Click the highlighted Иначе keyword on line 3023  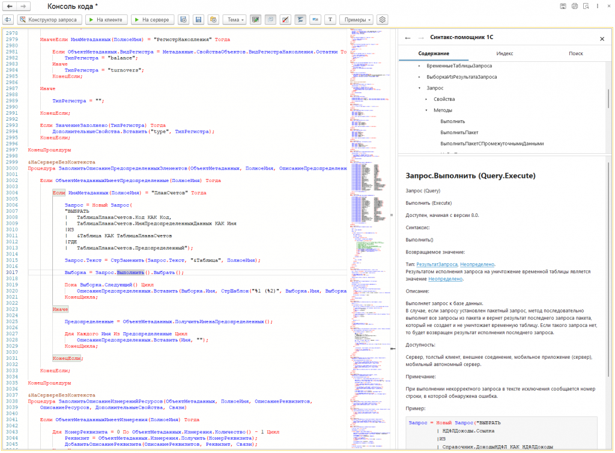point(60,309)
